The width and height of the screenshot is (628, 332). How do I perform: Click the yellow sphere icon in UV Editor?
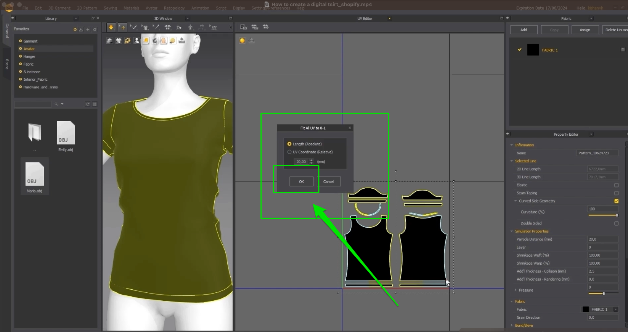click(243, 41)
